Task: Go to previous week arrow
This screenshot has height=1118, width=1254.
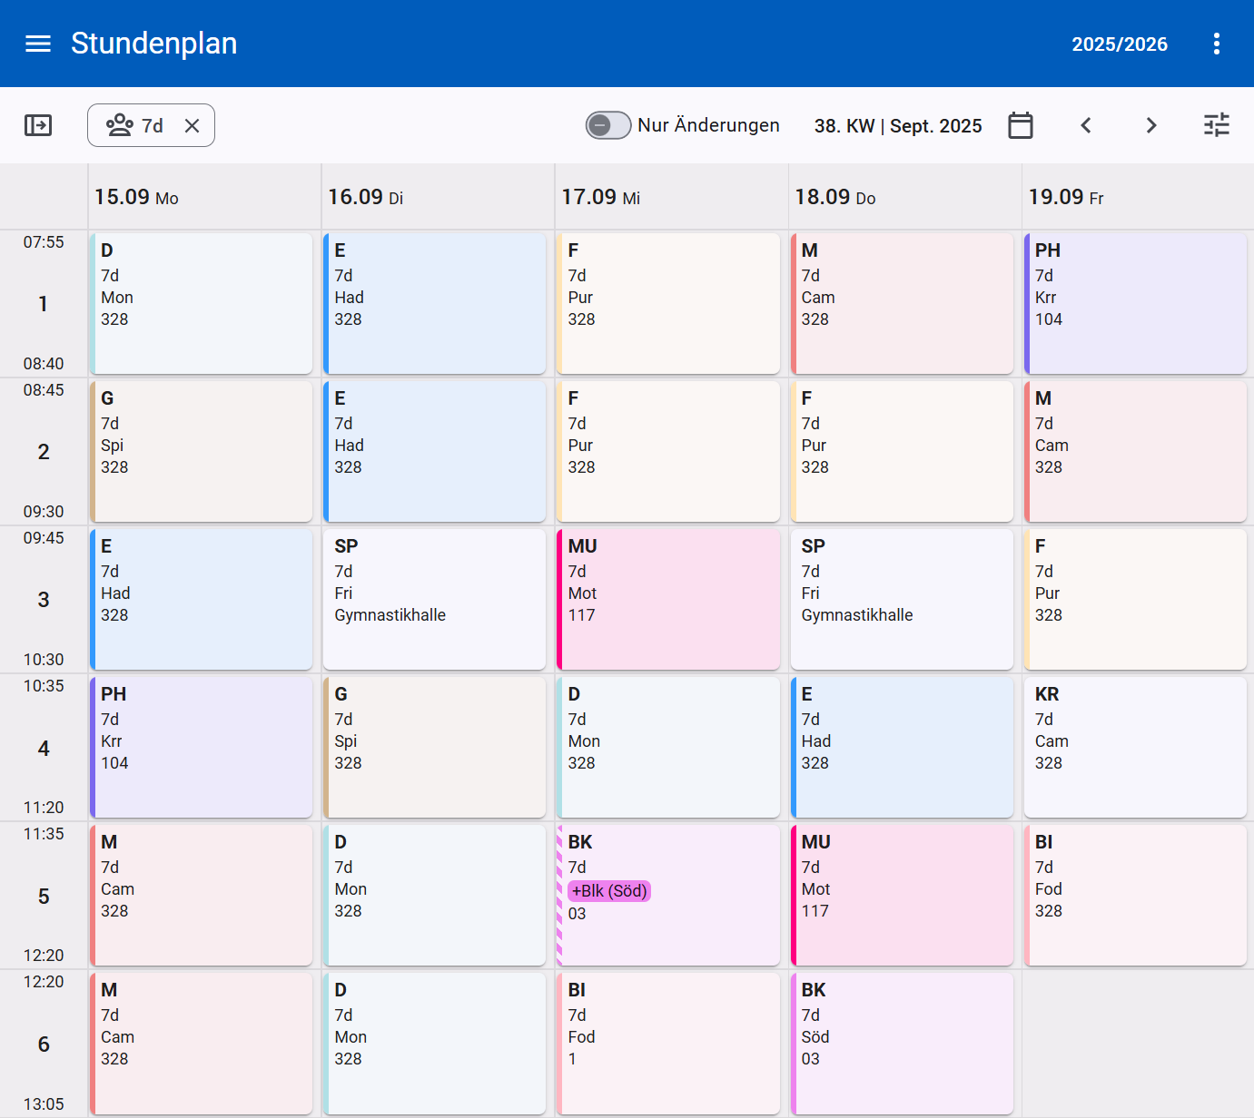Action: [1085, 125]
